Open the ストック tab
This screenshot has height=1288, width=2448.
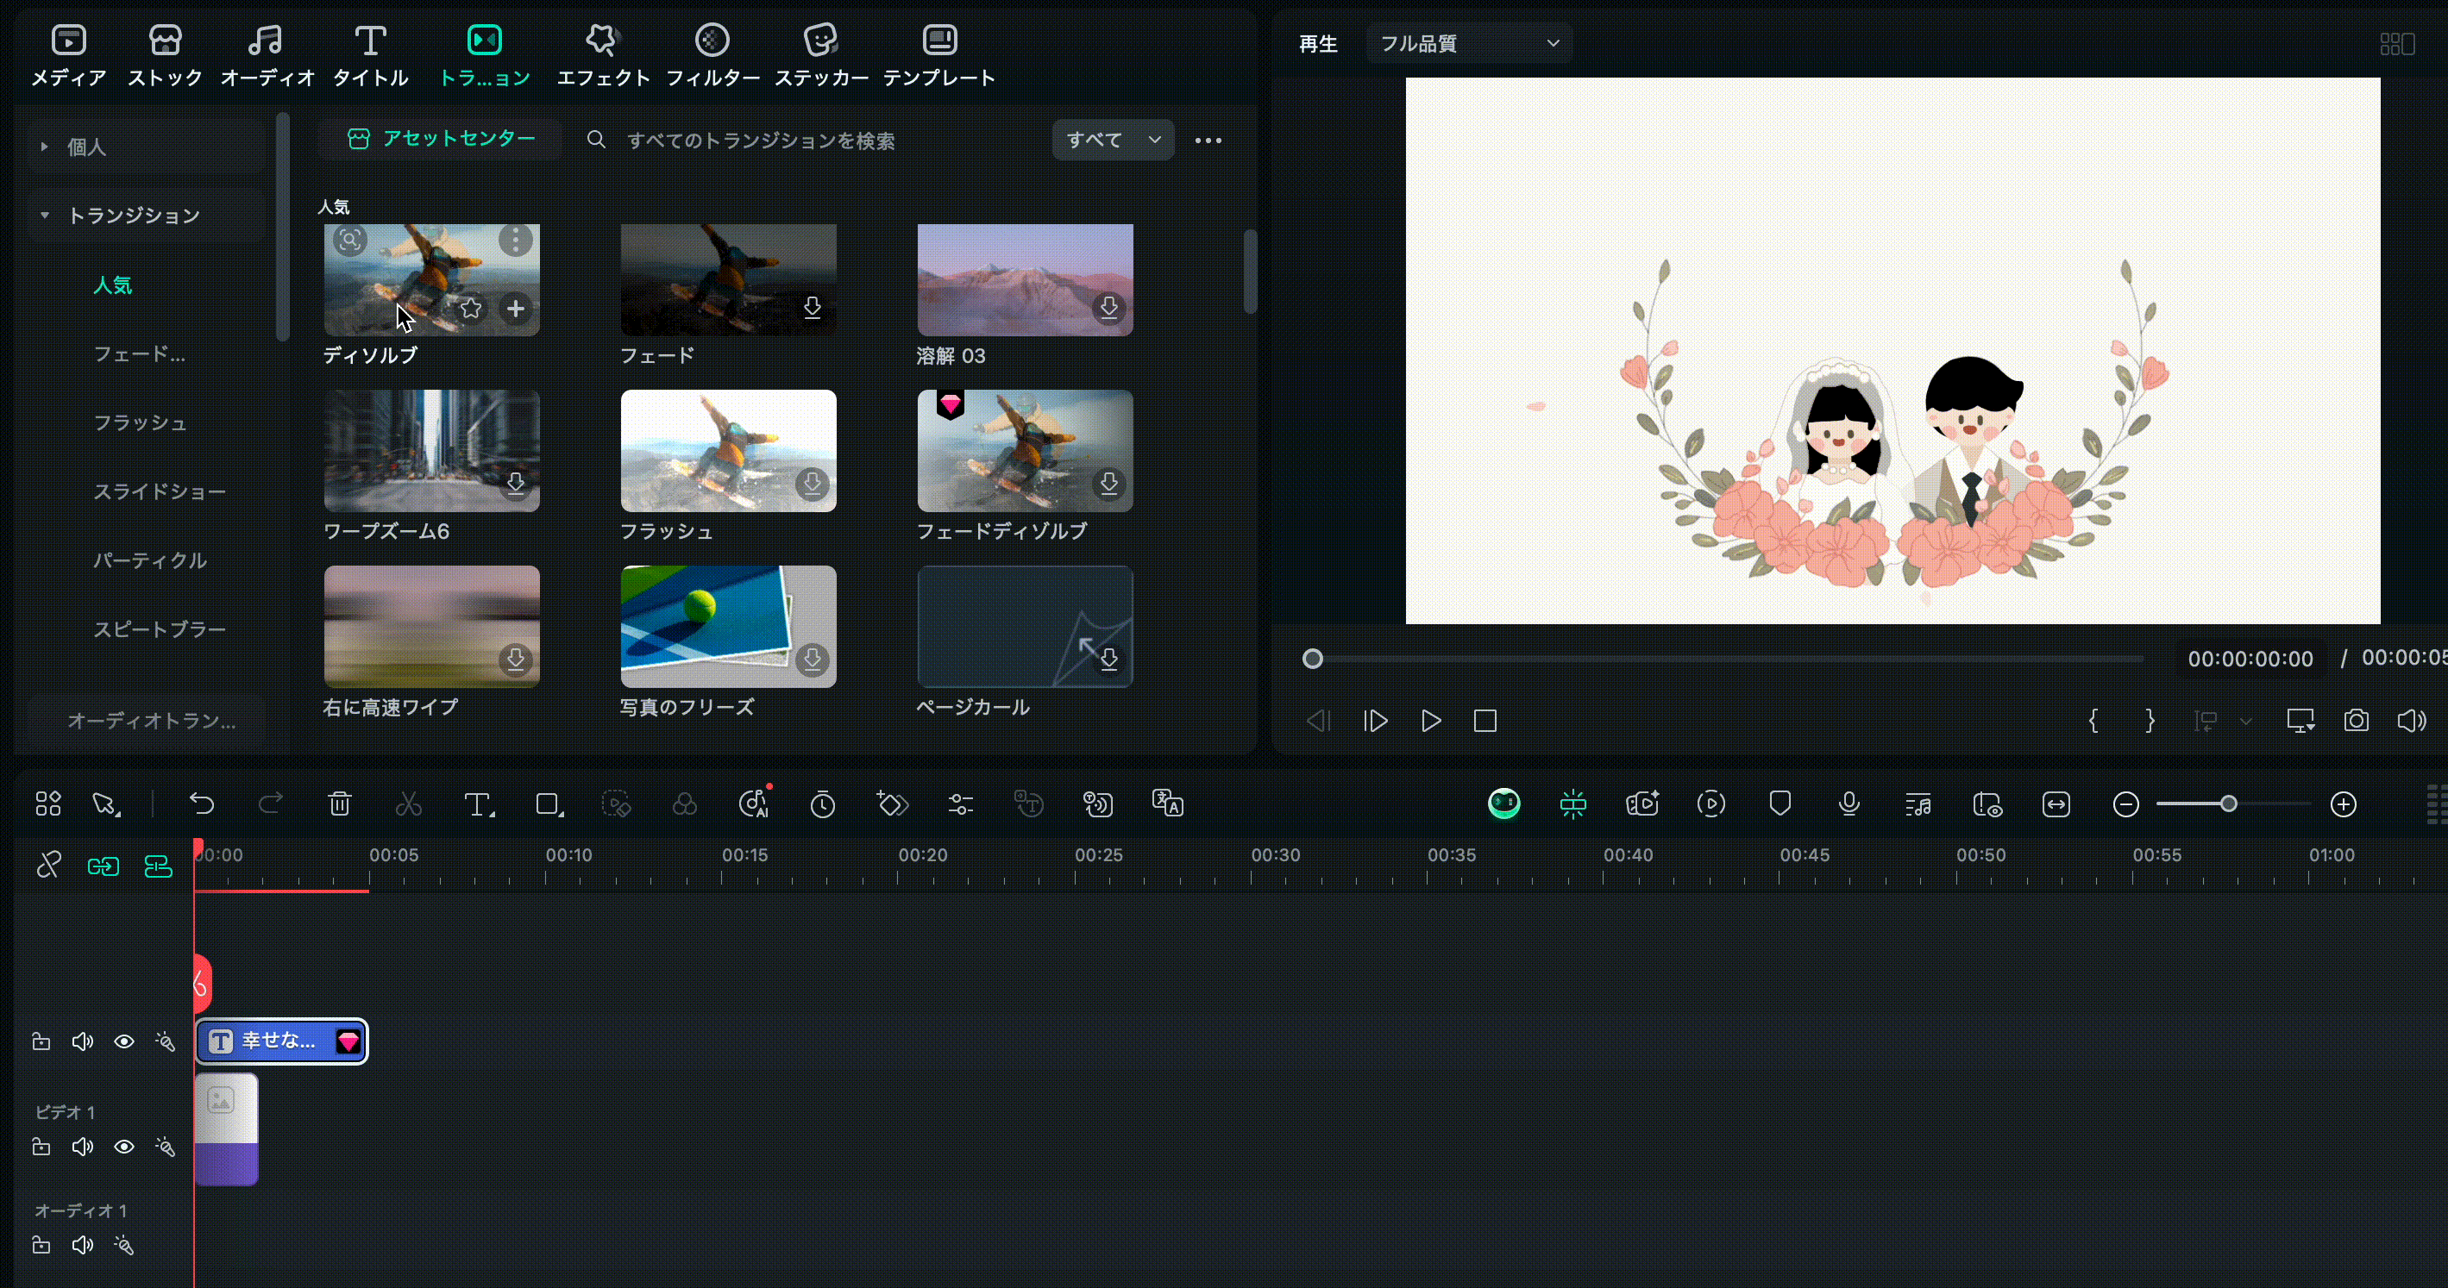tap(166, 56)
